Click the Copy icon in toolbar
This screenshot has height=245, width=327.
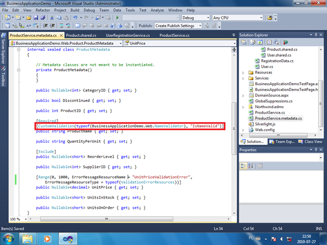coord(59,18)
